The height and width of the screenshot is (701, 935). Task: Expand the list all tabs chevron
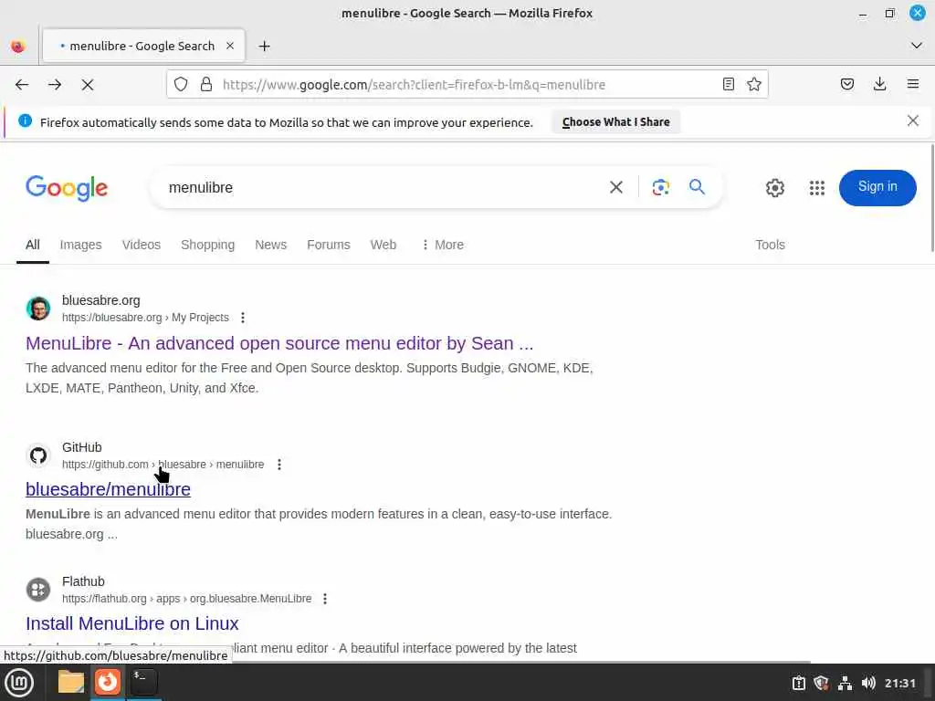coord(917,46)
